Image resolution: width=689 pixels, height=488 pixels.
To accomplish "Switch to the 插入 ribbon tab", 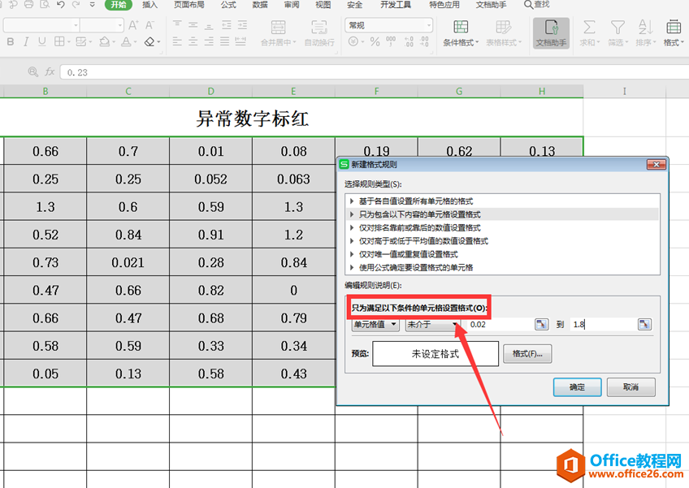I will click(x=149, y=4).
